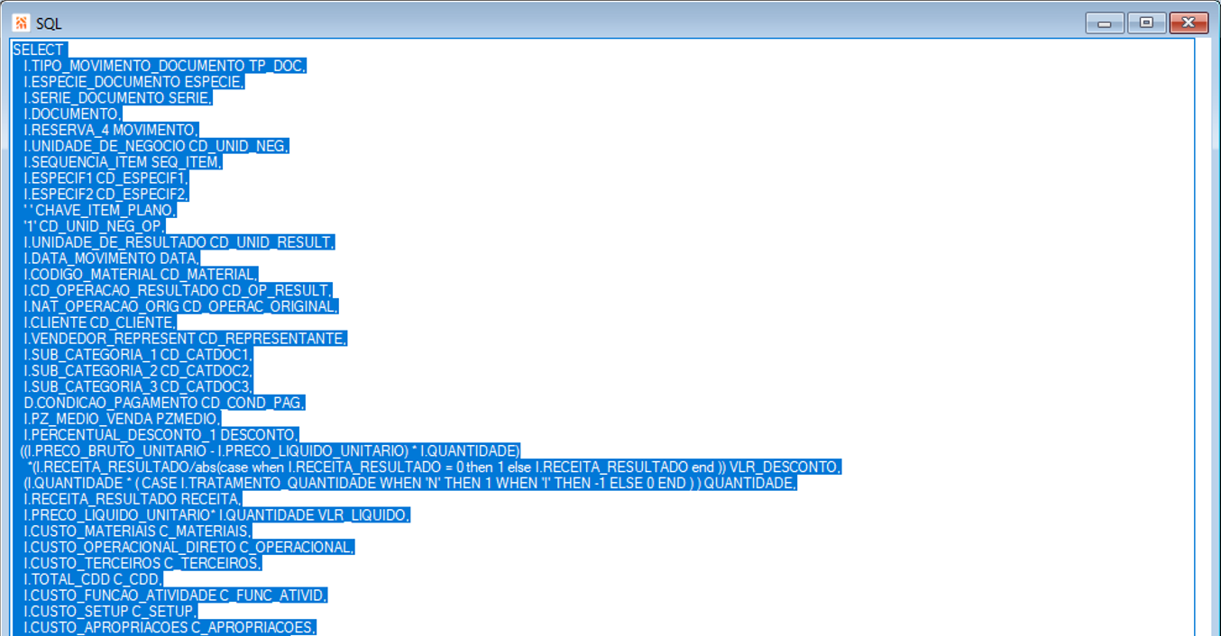Click the I.PERCENTUAL_DESCONTO_1 DESCONTO line
The image size is (1221, 636).
click(x=161, y=434)
